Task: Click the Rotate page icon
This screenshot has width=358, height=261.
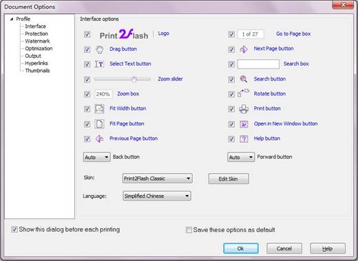Action: [x=243, y=93]
